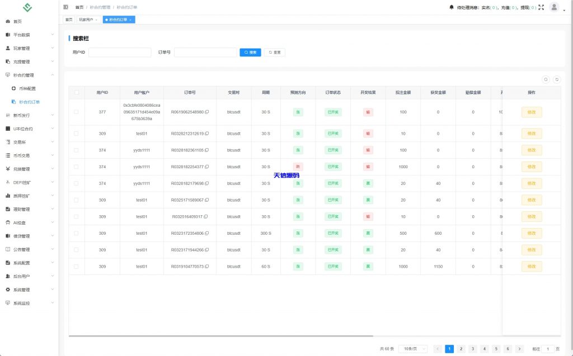573x356 pixels.
Task: Collapse the 秒合约管理 menu chevron
Action: [52, 75]
